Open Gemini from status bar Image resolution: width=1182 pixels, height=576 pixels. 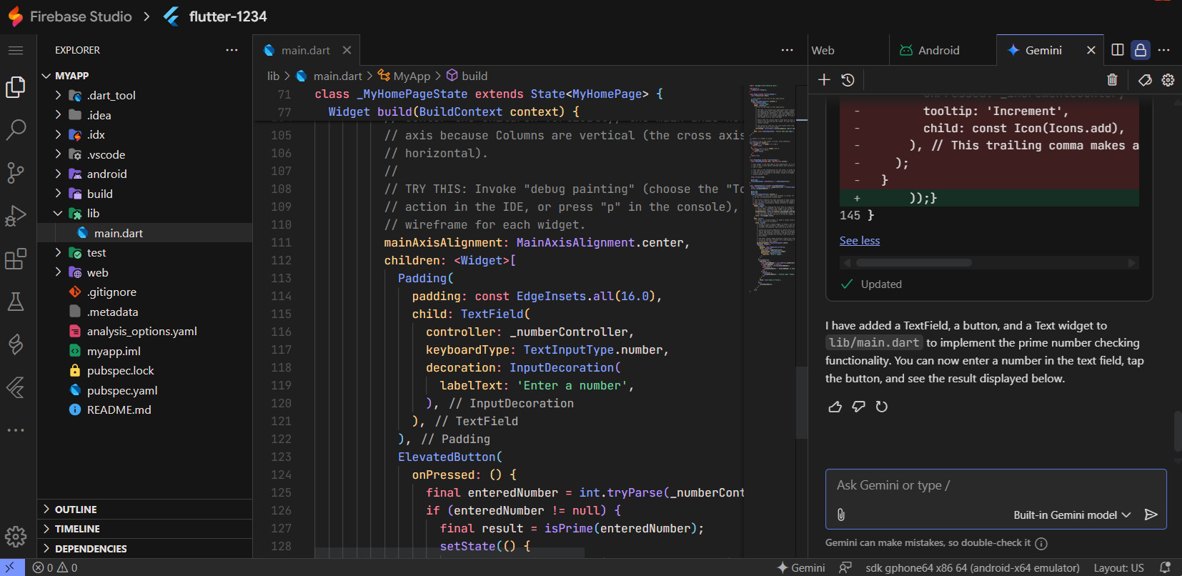(801, 567)
